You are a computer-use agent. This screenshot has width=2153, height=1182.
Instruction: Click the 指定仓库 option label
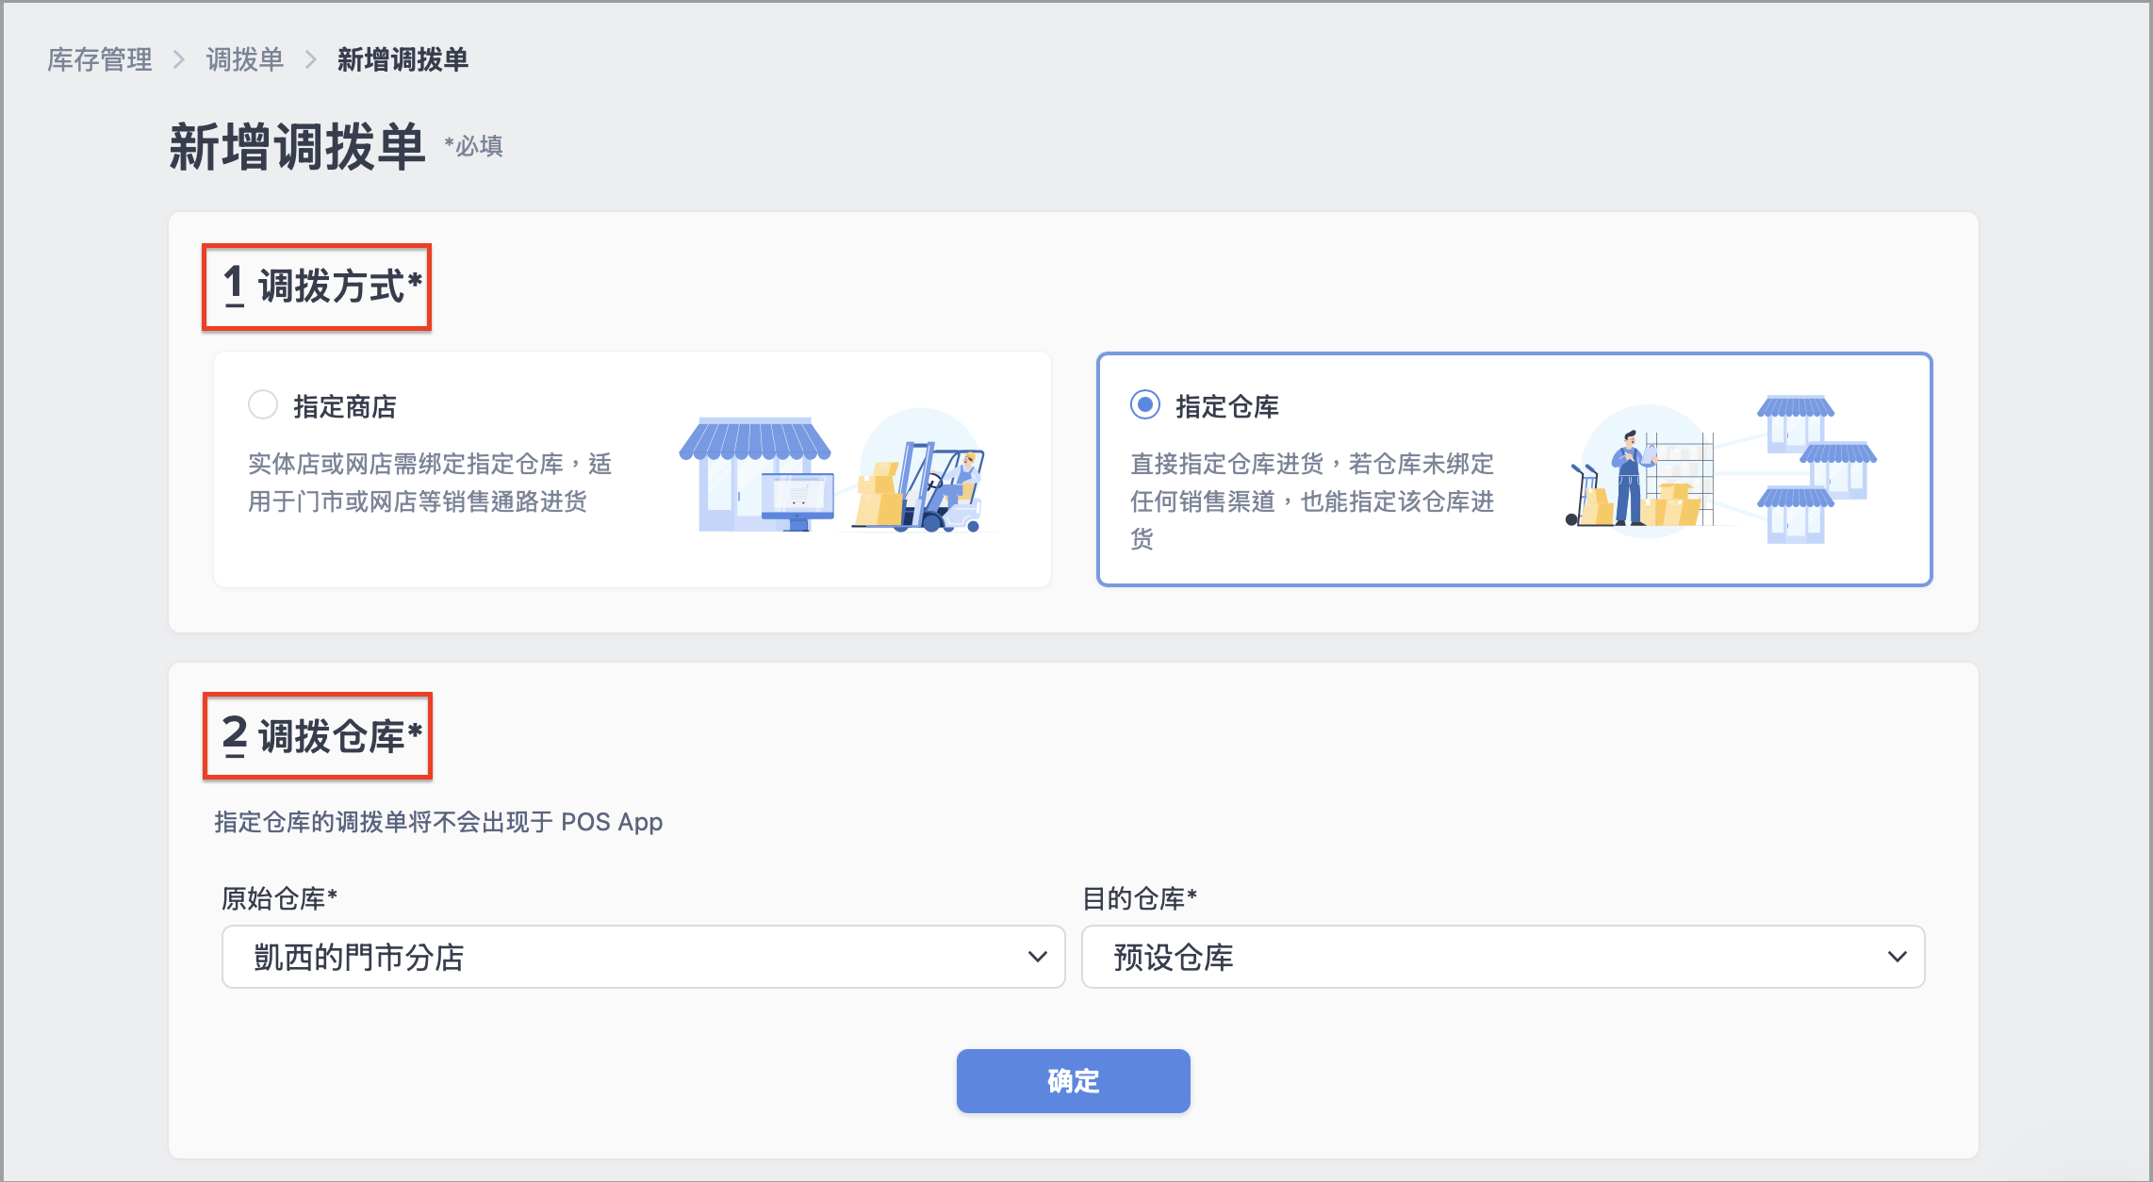pos(1227,406)
